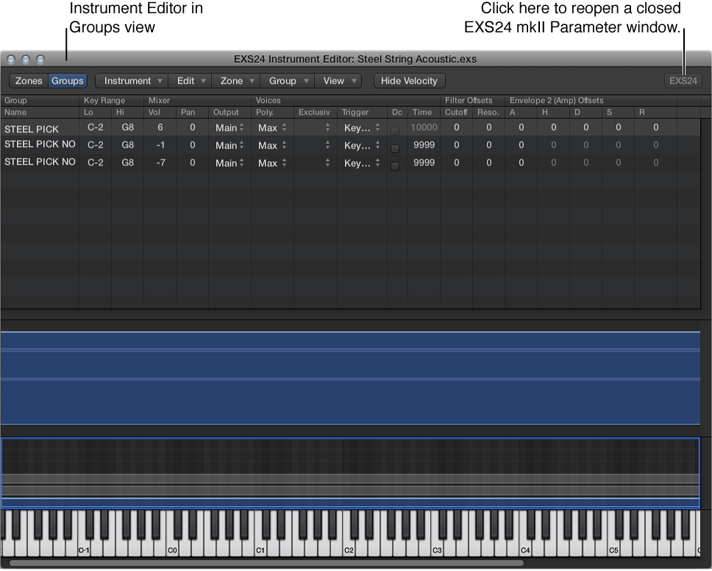Adjust the Vol value for STEEL PICK
Viewport: 712px width, 571px height.
(161, 128)
